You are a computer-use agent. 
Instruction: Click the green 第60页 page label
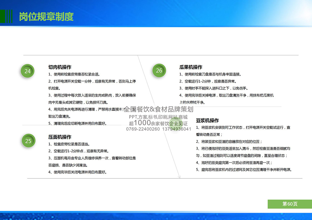[290, 204]
